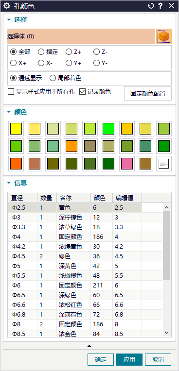Collapse the 颜色 section

(9, 112)
